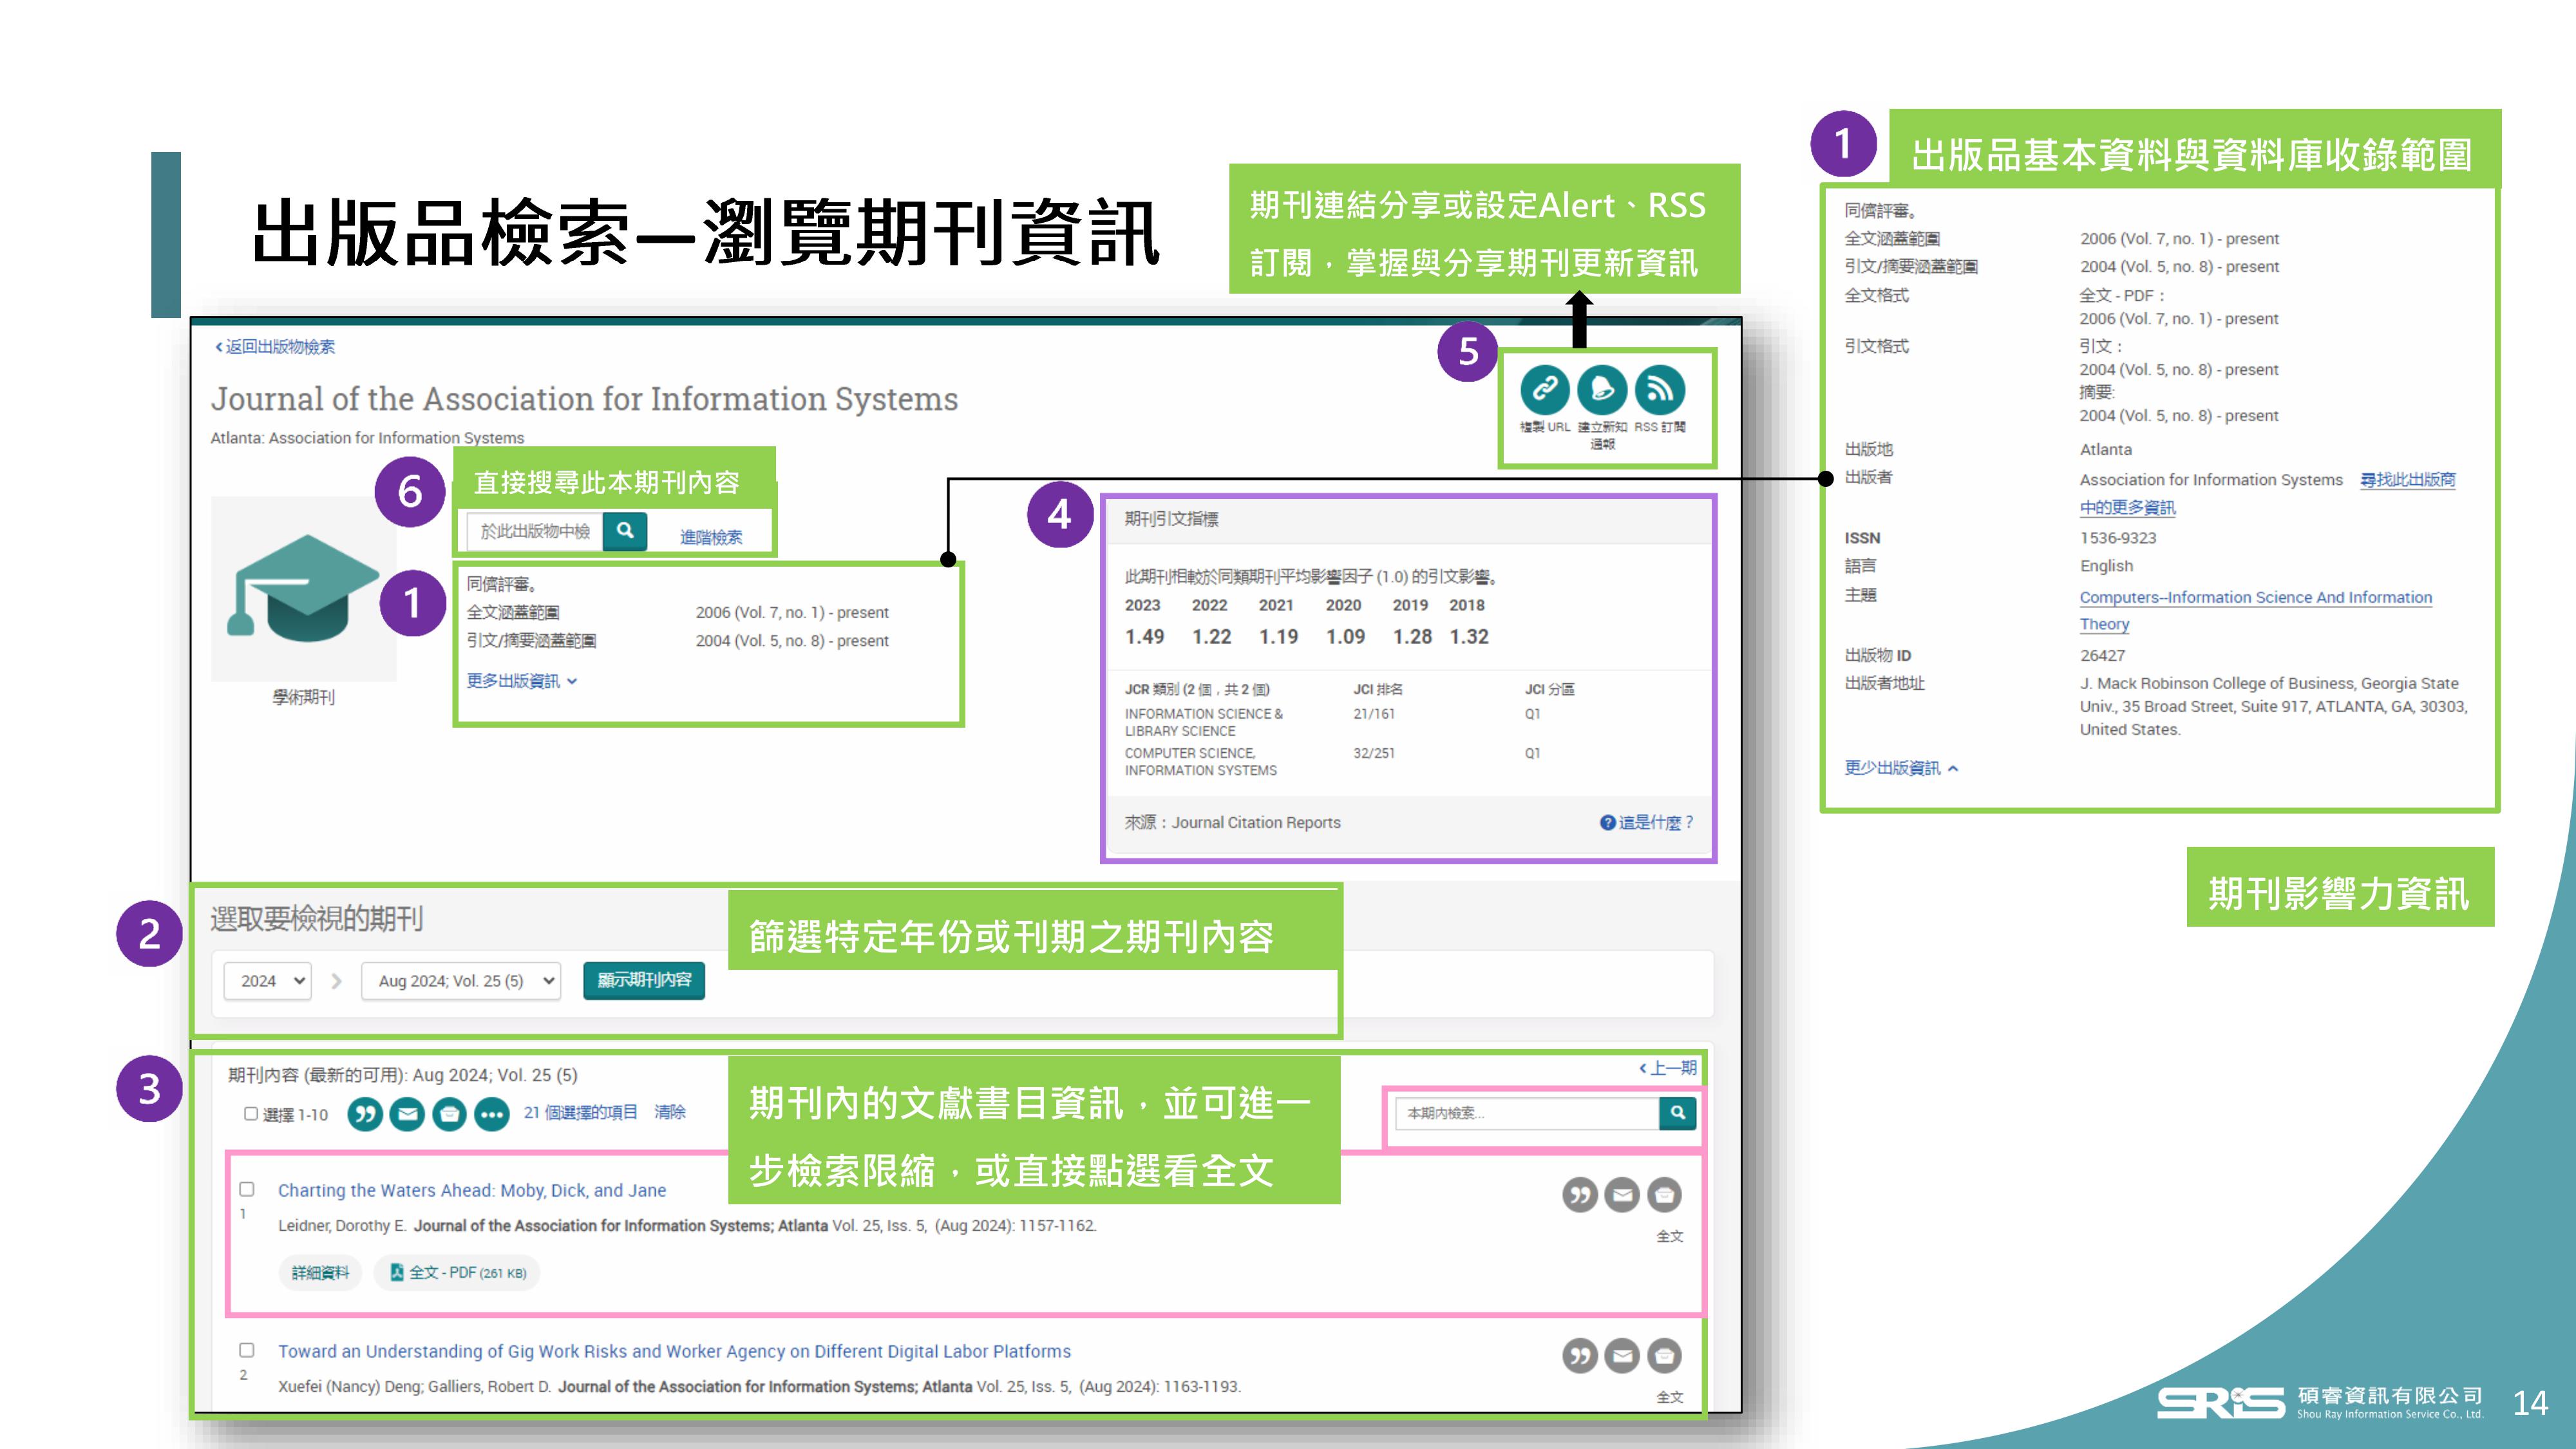
Task: Expand 更多出版資訊 details
Action: (522, 681)
